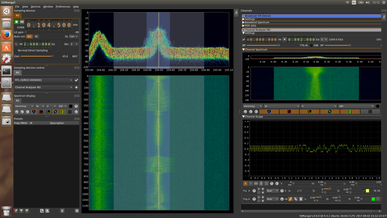Image resolution: width=387 pixels, height=218 pixels.
Task: Open the Devices menu
Action: coord(35,7)
